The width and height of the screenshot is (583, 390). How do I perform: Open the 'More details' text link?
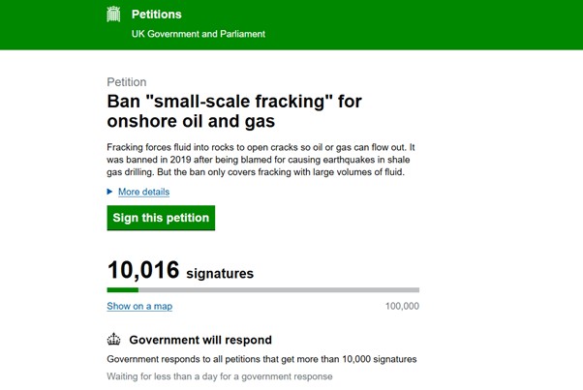pos(143,192)
